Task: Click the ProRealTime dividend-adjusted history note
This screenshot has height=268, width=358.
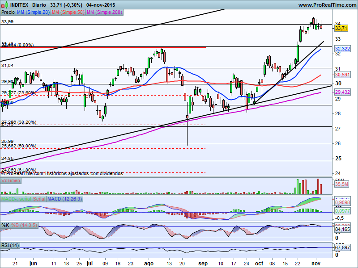Action: 62,174
